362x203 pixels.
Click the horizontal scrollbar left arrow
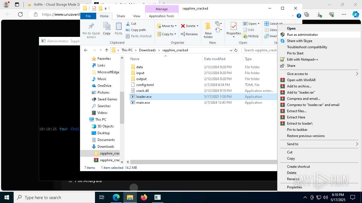tap(128, 162)
